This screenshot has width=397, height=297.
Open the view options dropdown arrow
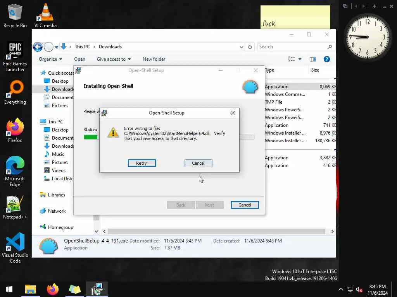click(300, 59)
